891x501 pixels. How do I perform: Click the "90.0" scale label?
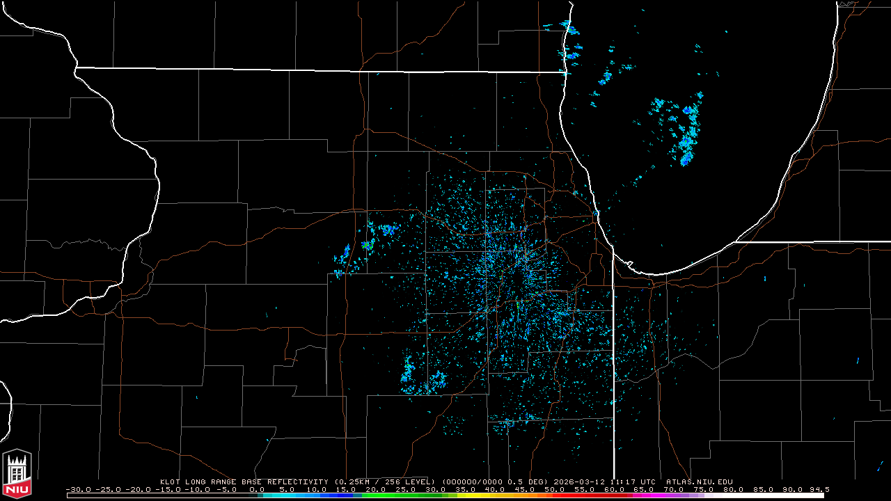click(x=794, y=489)
